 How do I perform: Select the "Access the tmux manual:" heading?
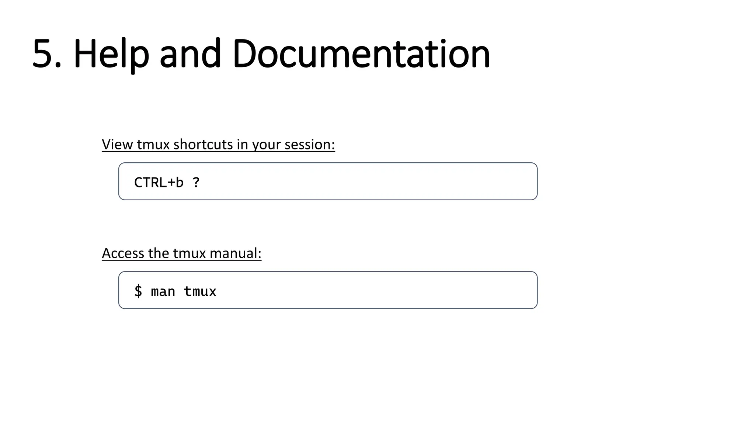pyautogui.click(x=181, y=253)
